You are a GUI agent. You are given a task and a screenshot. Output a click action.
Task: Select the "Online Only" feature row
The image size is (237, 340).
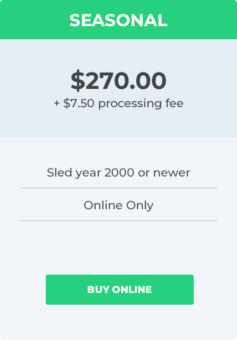pyautogui.click(x=119, y=205)
